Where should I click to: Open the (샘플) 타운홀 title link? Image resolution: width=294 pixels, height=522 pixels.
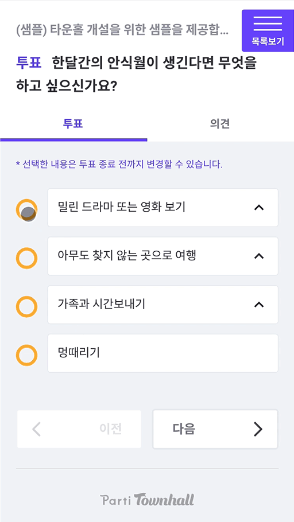[x=122, y=30]
